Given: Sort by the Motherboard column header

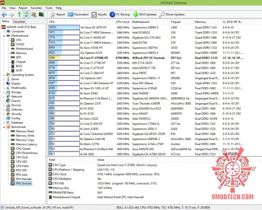Looking at the screenshot, I should [x=150, y=22].
